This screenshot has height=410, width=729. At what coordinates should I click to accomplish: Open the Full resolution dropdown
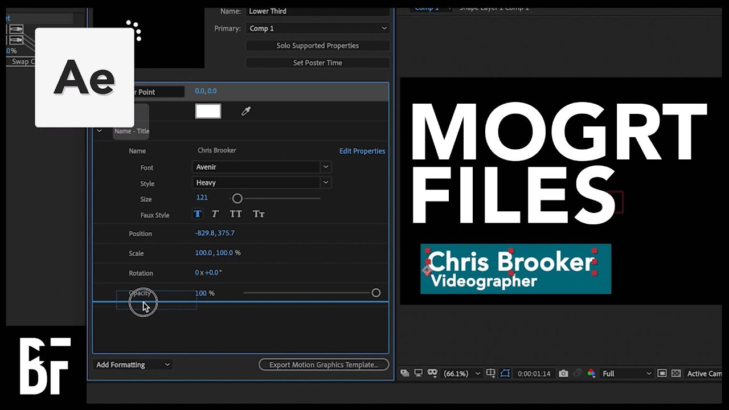click(626, 374)
